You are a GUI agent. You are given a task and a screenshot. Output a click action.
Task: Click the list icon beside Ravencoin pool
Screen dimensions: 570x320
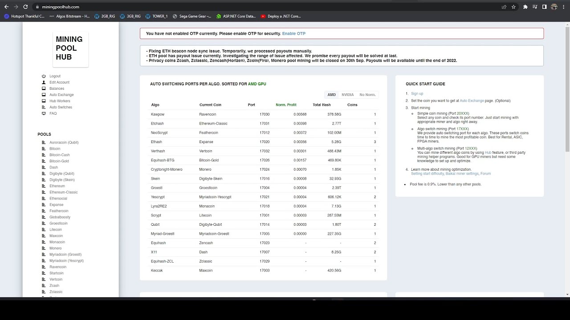[44, 267]
